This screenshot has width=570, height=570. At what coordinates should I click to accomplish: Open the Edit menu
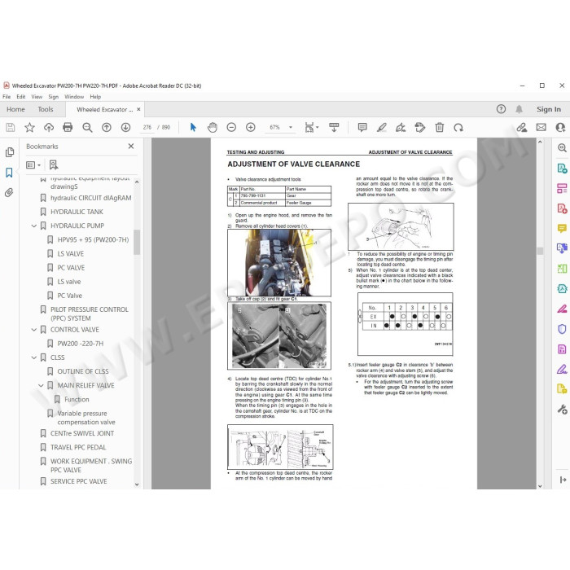click(x=20, y=97)
